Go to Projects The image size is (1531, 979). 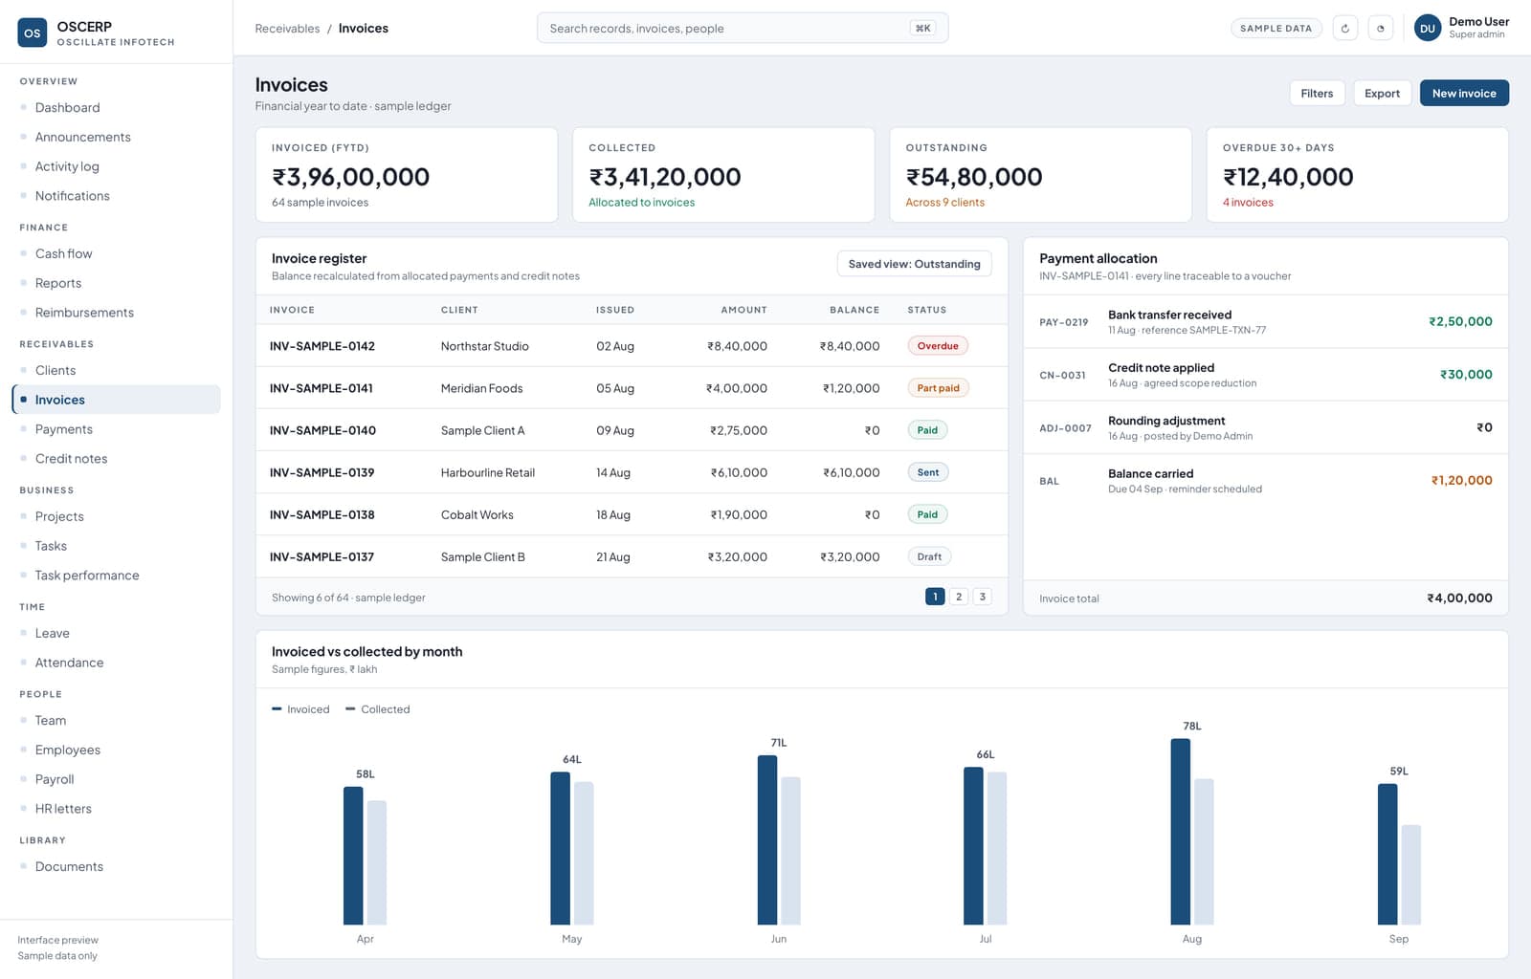click(116, 517)
